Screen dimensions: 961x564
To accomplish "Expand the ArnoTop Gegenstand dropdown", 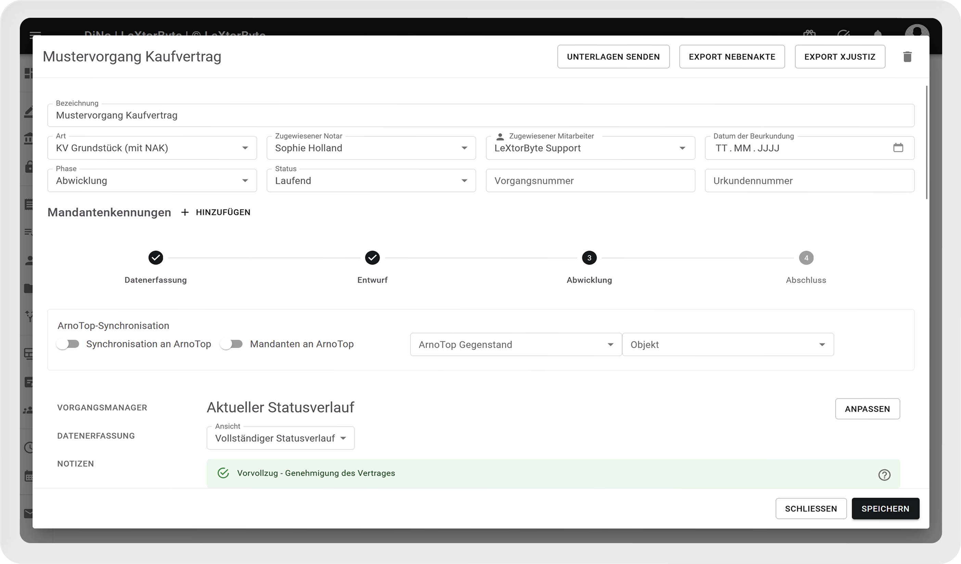I will pos(516,345).
